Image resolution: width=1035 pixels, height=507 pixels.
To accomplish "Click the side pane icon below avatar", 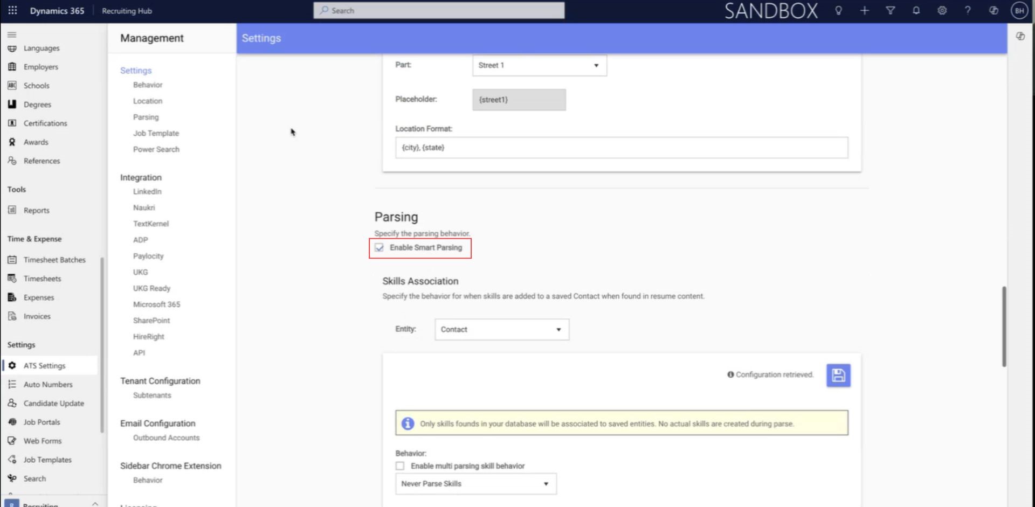I will click(x=1020, y=36).
